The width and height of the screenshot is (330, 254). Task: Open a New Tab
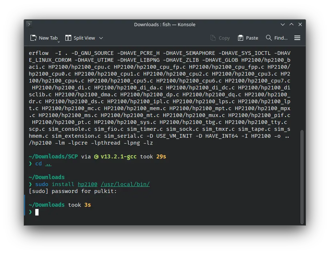point(44,38)
